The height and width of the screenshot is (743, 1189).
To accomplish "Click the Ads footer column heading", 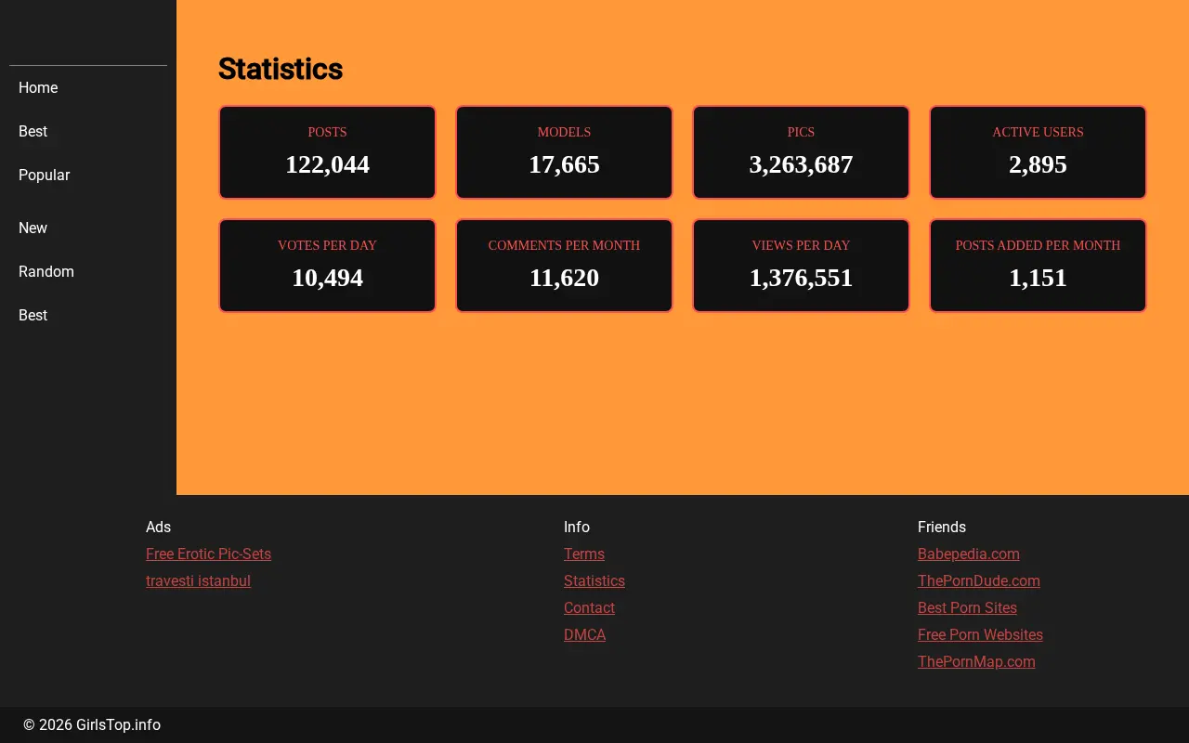I will (x=158, y=527).
